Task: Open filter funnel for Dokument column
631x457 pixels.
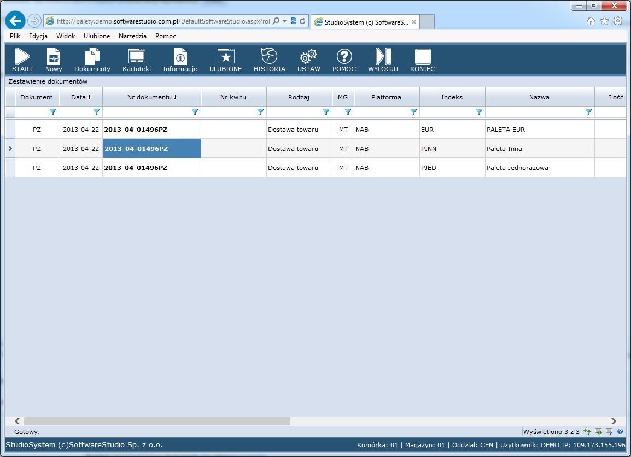Action: coord(52,112)
